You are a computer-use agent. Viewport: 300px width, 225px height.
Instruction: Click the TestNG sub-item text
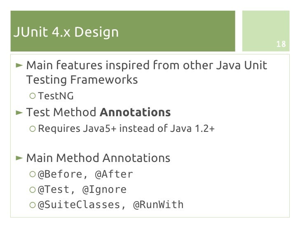56,96
